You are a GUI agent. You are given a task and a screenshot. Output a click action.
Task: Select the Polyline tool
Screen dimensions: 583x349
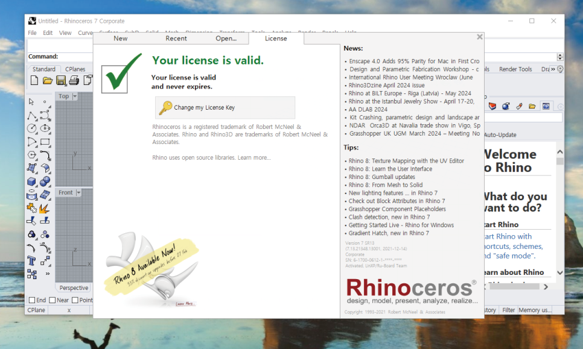[x=32, y=116]
